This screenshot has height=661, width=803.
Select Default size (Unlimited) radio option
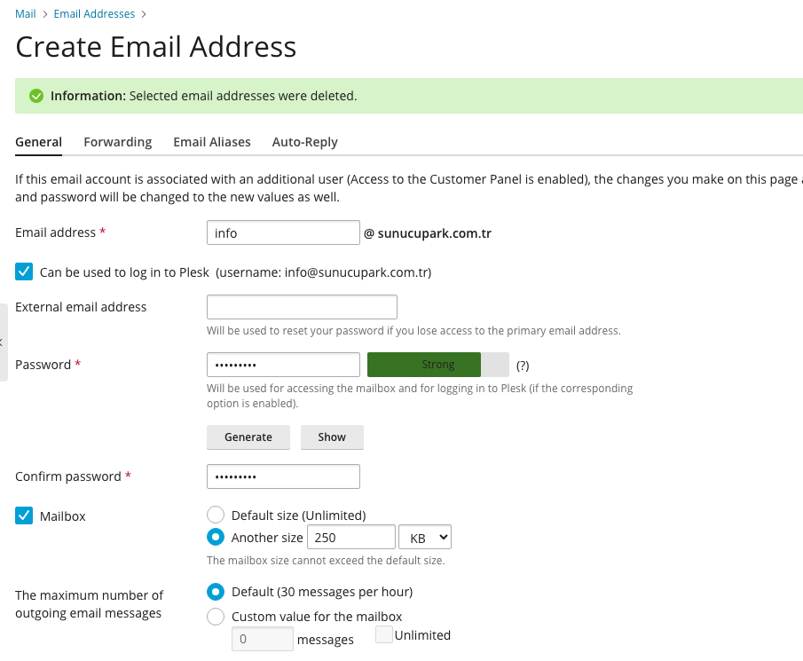(216, 515)
